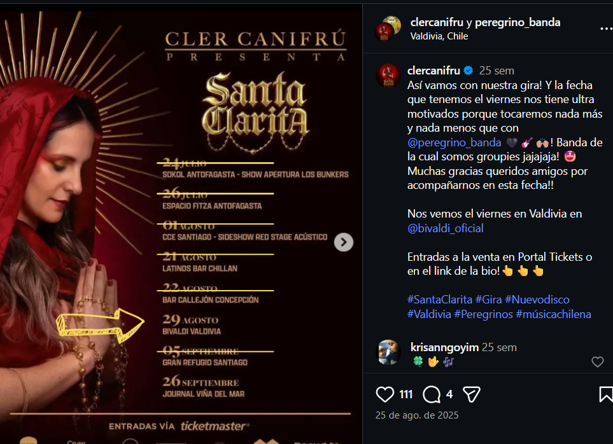Save the post with the bookmark icon
Screen dimensions: 613x444
pyautogui.click(x=606, y=394)
